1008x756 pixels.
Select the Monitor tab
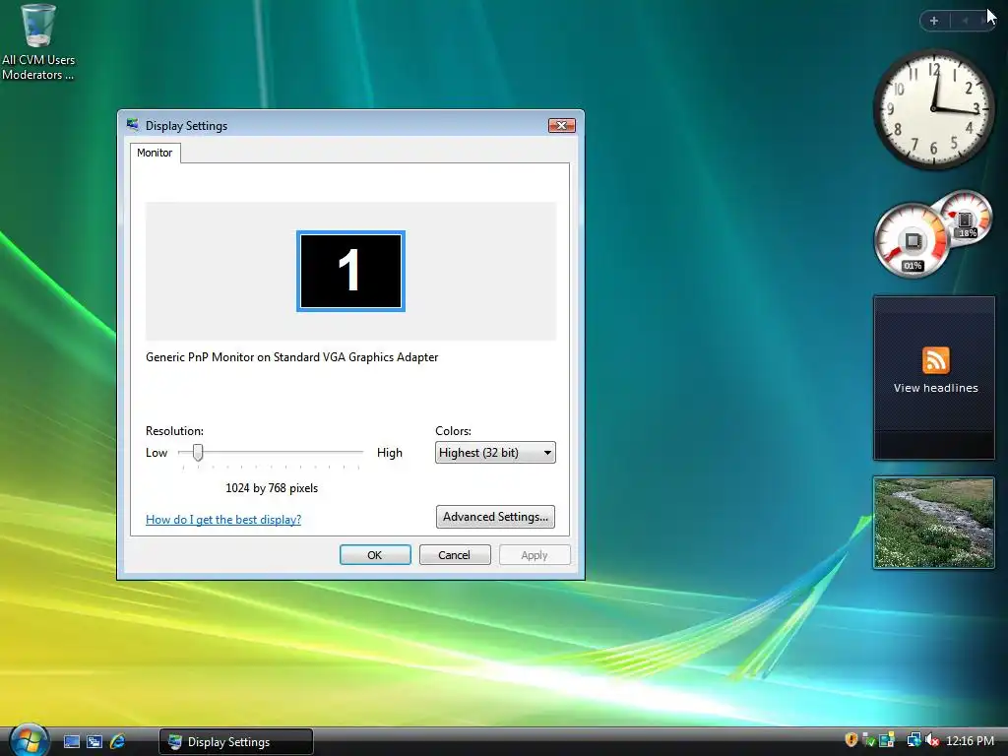coord(155,153)
